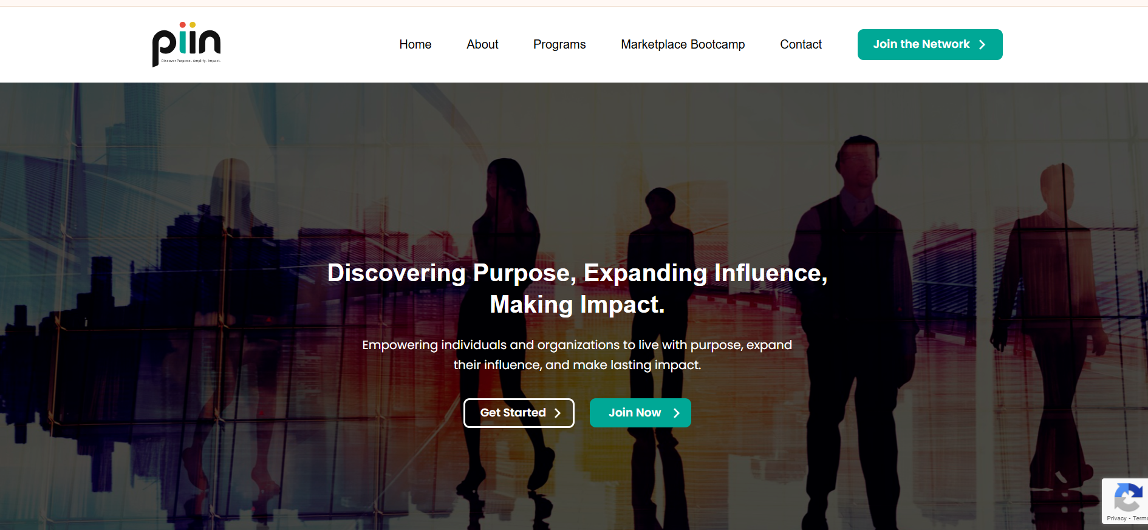
Task: Go to the About page
Action: pos(482,44)
